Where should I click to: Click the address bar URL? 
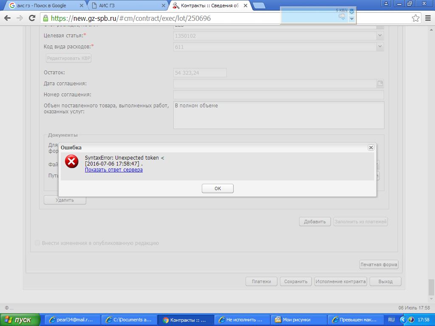[131, 18]
